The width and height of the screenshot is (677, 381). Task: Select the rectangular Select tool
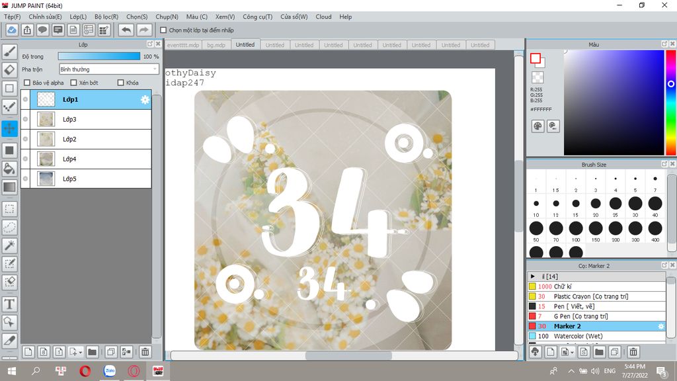click(9, 209)
